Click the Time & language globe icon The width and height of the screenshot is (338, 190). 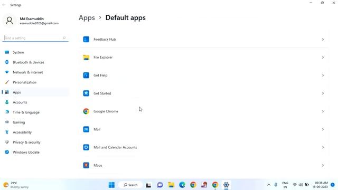(x=7, y=112)
